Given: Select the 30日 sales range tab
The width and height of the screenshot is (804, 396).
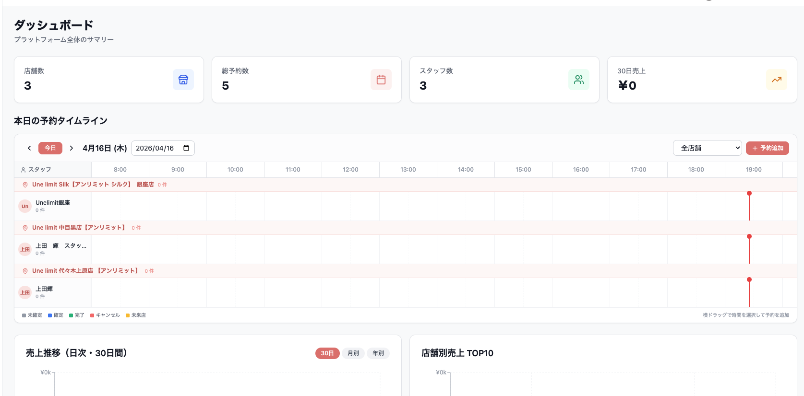Looking at the screenshot, I should 327,353.
